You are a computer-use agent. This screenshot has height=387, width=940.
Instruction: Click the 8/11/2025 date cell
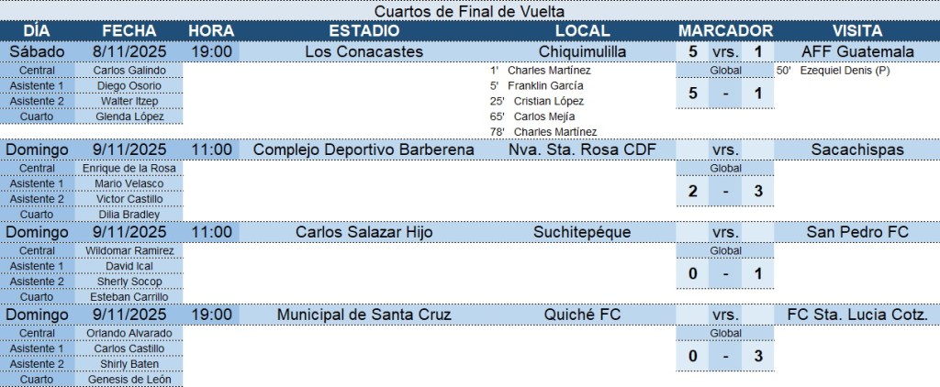129,51
